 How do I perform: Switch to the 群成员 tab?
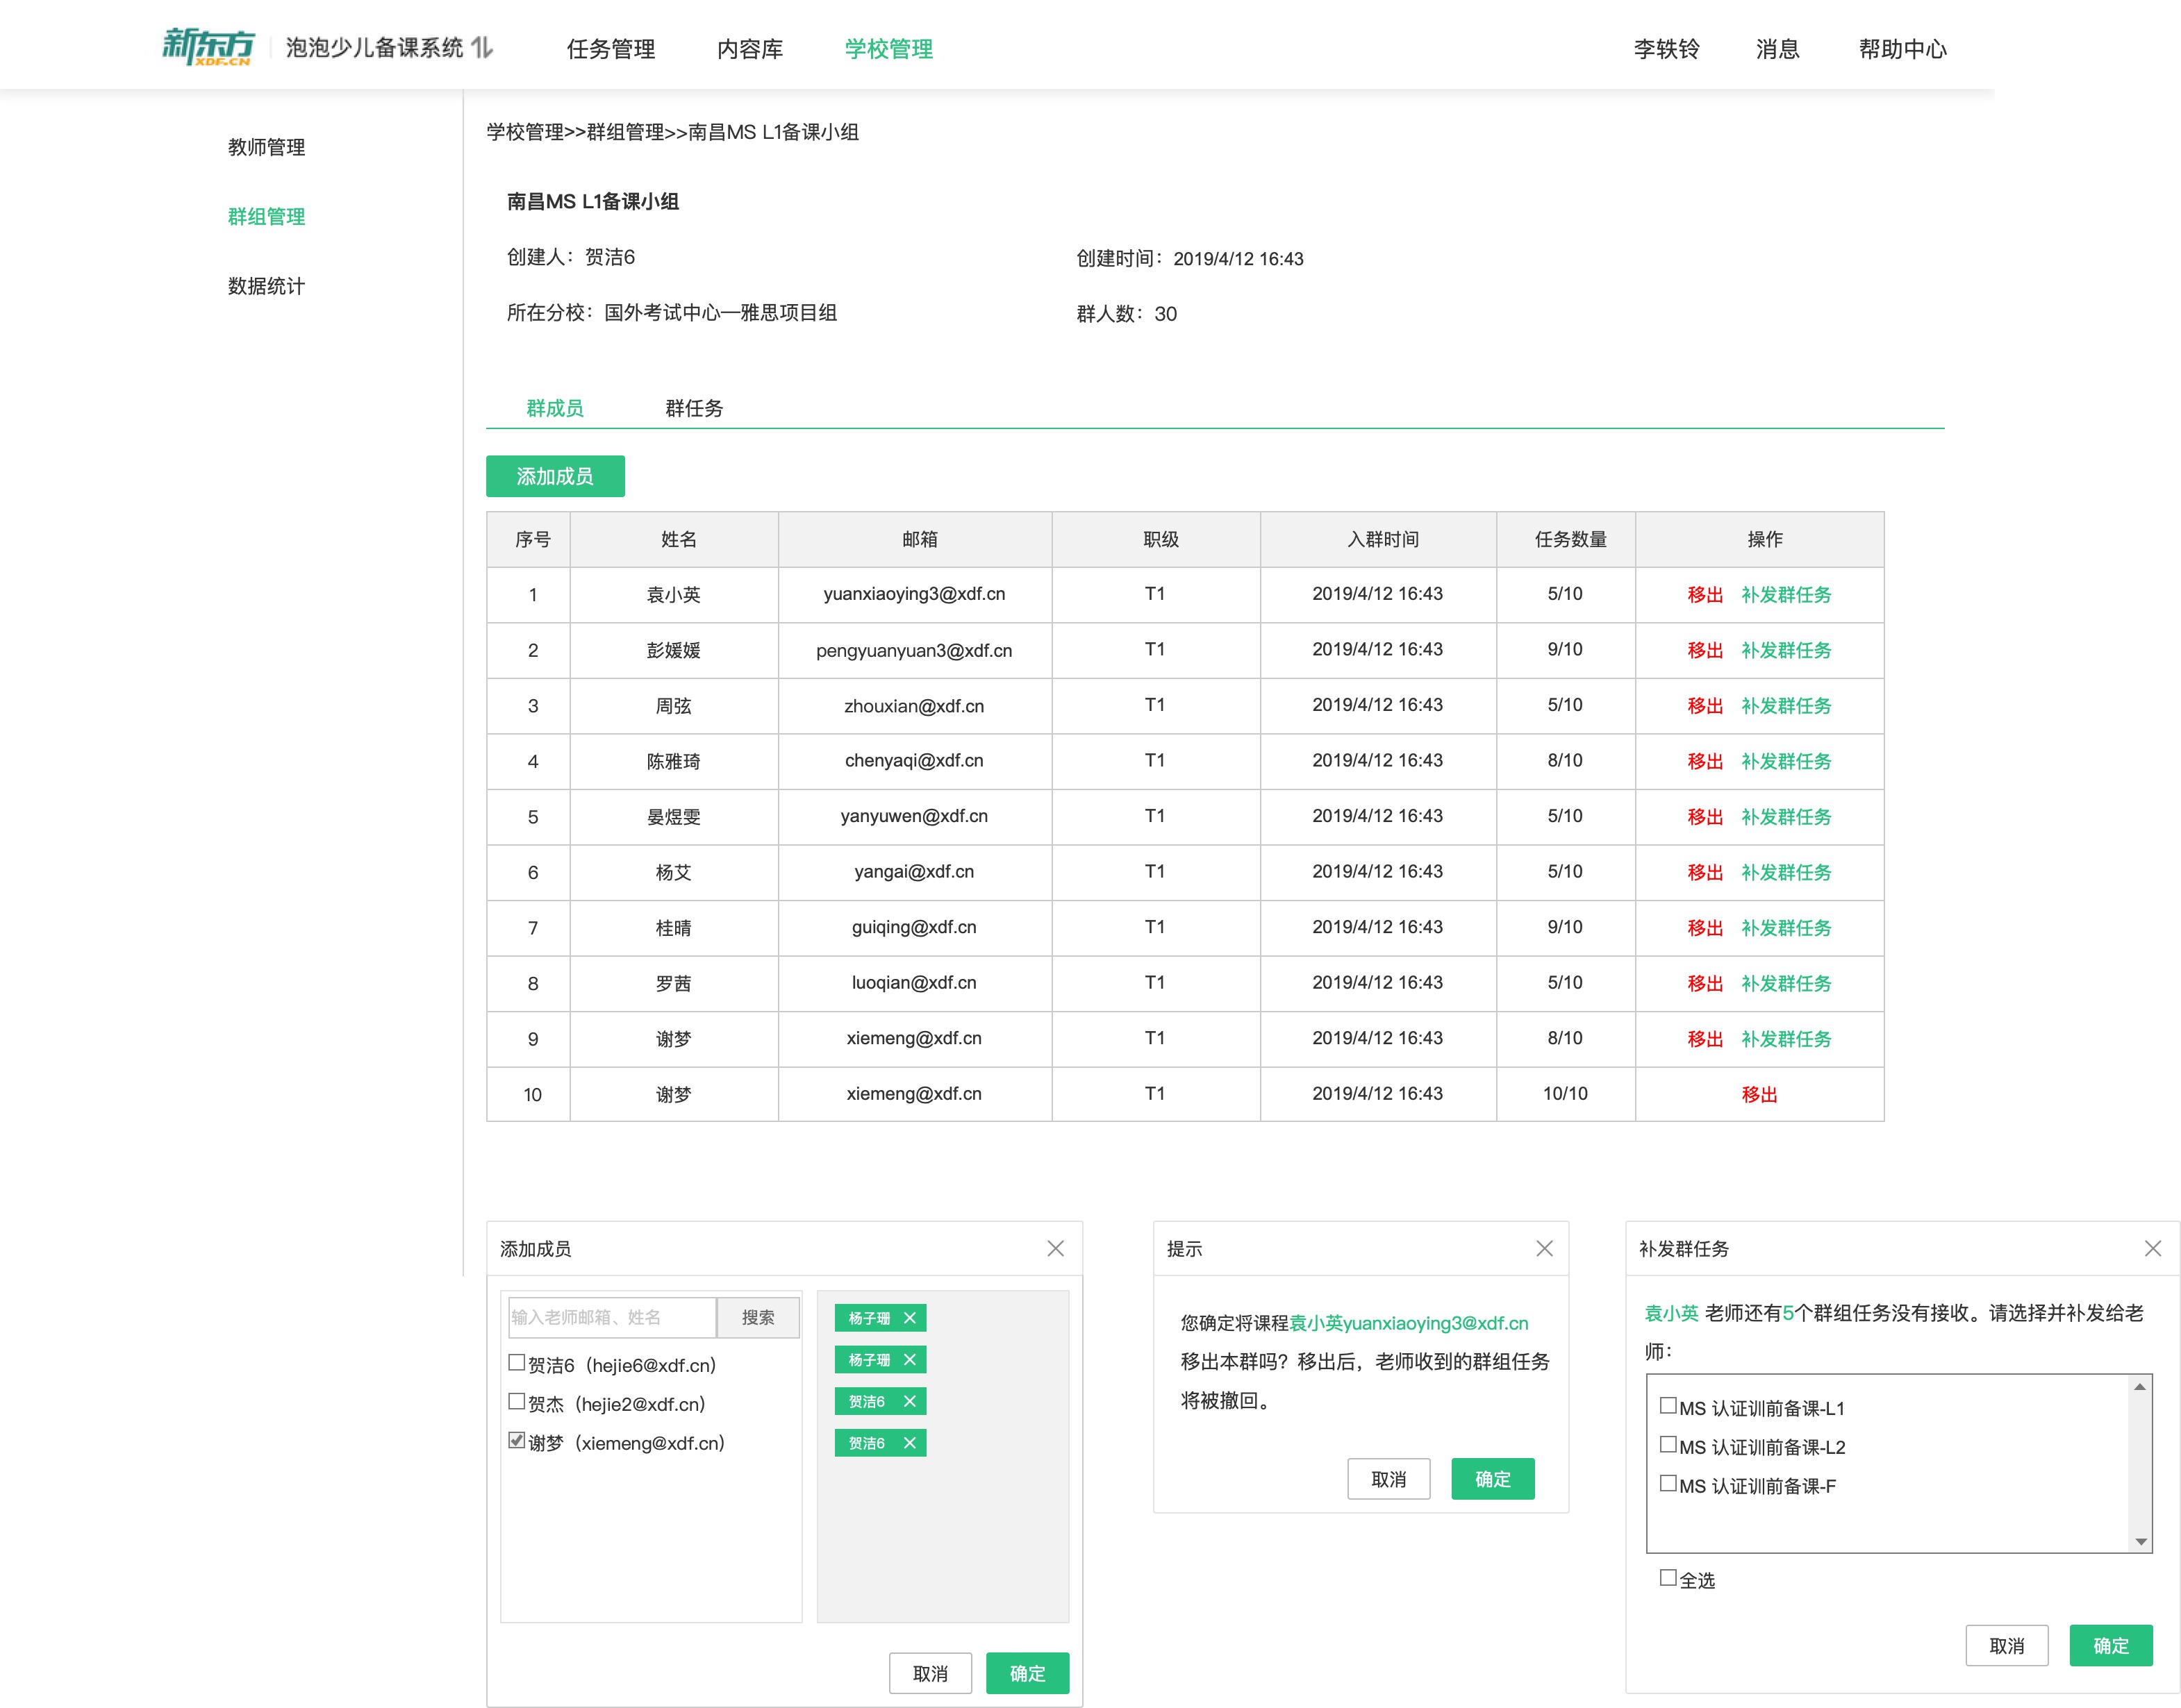point(554,408)
